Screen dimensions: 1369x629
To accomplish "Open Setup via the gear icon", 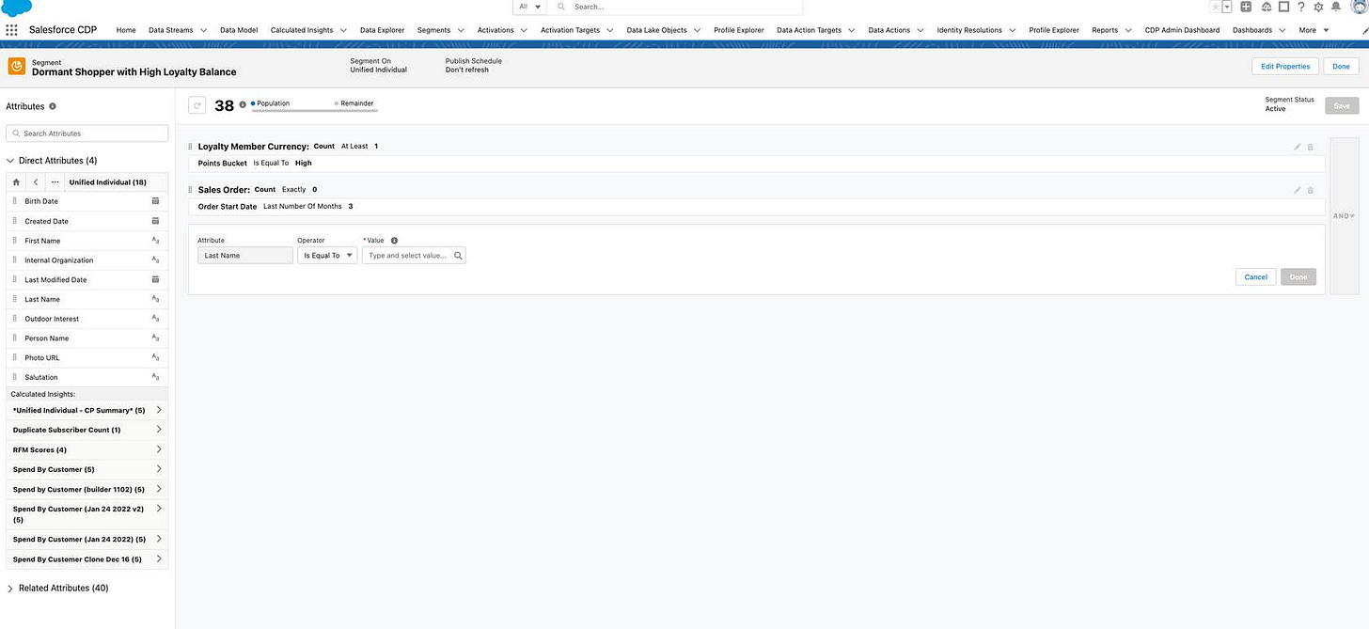I will pos(1320,7).
